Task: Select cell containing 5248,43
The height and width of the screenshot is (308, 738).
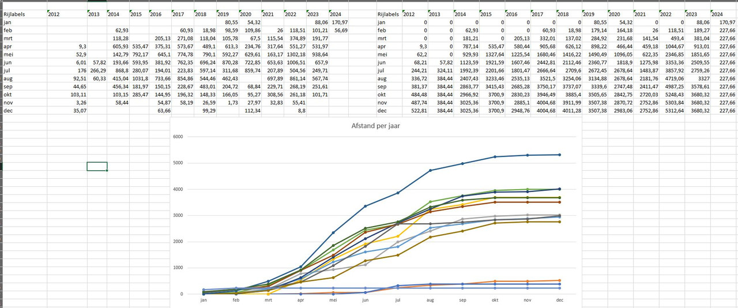Action: click(x=671, y=94)
